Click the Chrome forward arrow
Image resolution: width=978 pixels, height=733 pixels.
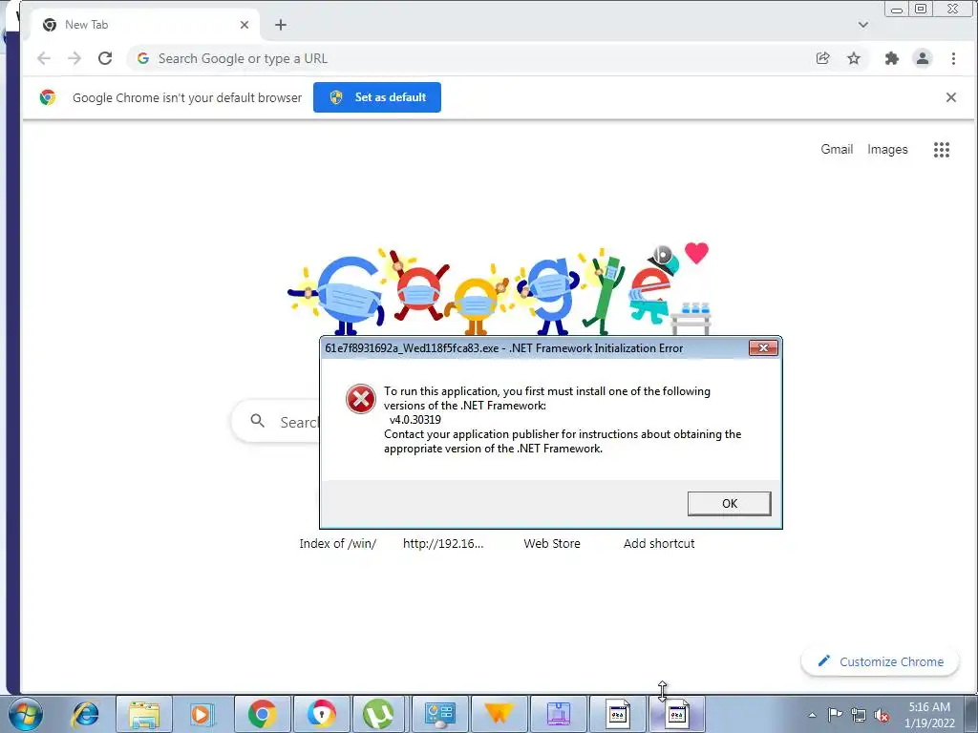(x=74, y=58)
